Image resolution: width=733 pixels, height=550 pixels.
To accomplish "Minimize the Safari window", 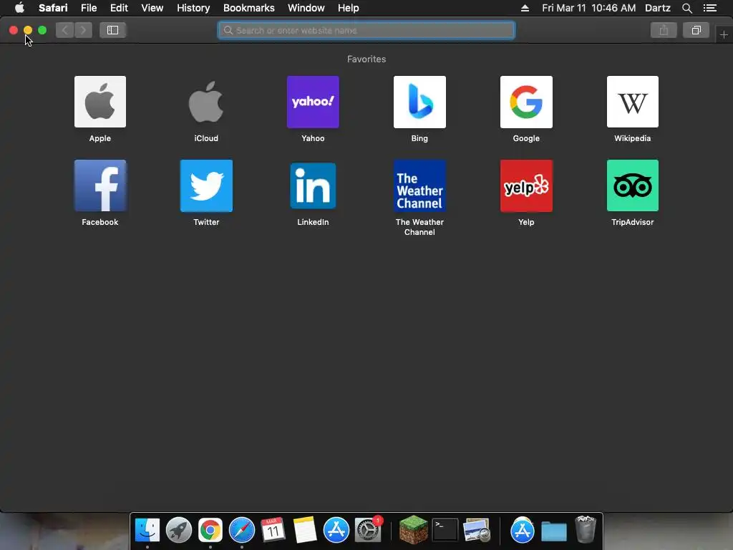I will click(28, 30).
